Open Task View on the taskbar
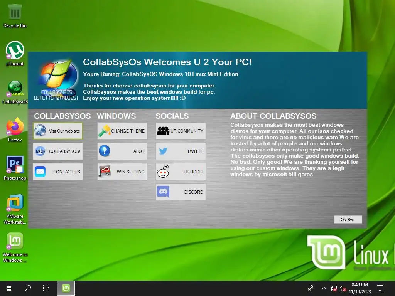 (x=46, y=288)
